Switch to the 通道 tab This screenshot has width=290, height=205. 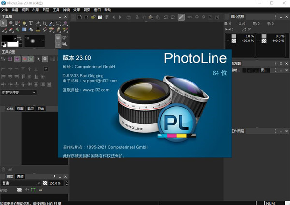[x=19, y=177]
